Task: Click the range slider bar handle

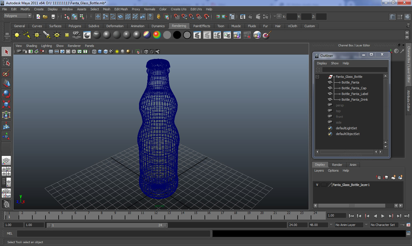Action: click(x=107, y=225)
